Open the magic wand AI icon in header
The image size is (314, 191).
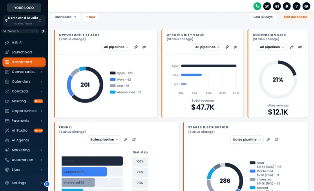tap(267, 6)
